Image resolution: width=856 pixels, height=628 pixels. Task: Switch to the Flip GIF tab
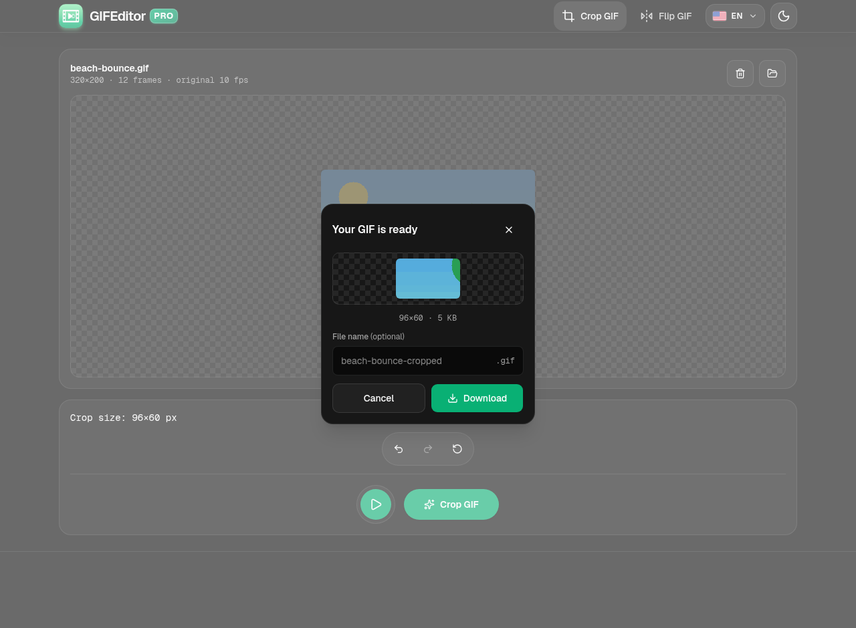[x=665, y=16]
